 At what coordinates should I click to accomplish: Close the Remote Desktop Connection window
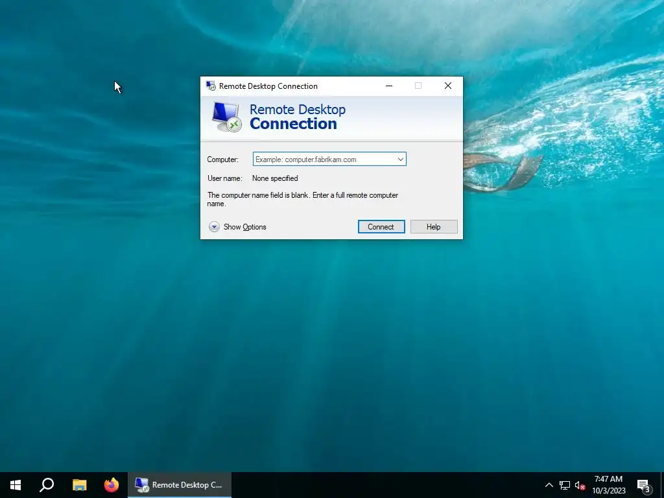coord(447,86)
